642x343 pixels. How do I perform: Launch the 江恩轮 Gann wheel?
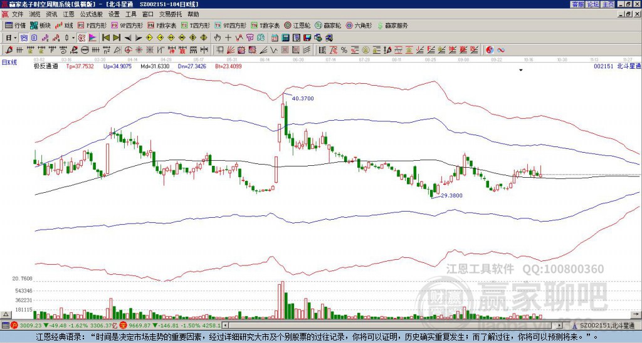[297, 25]
